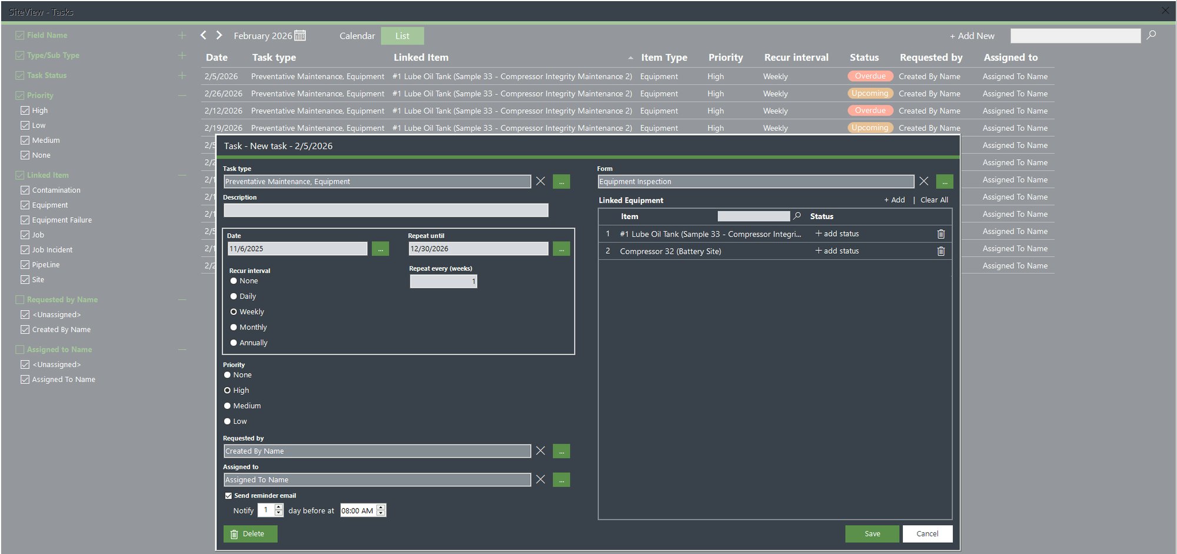Collapse the Priority filter section
This screenshot has width=1177, height=554.
pos(182,95)
